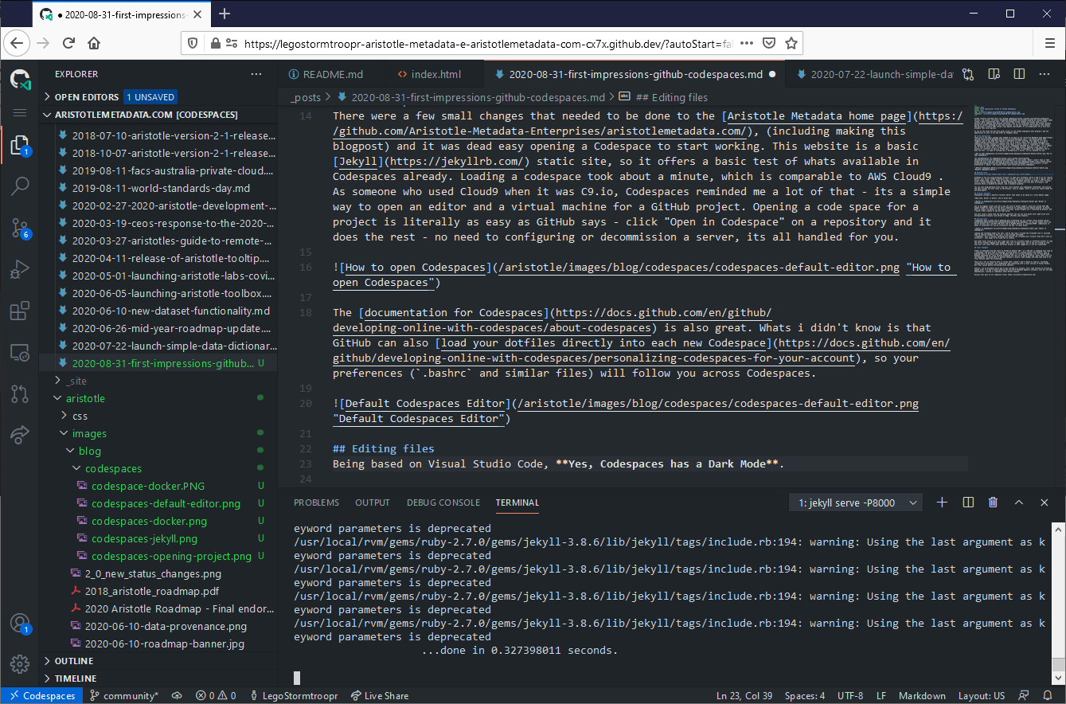The image size is (1066, 704).
Task: Click Live Share in status bar
Action: coord(380,695)
